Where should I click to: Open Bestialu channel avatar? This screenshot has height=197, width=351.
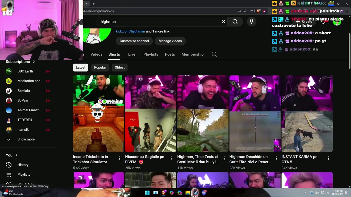pyautogui.click(x=9, y=91)
